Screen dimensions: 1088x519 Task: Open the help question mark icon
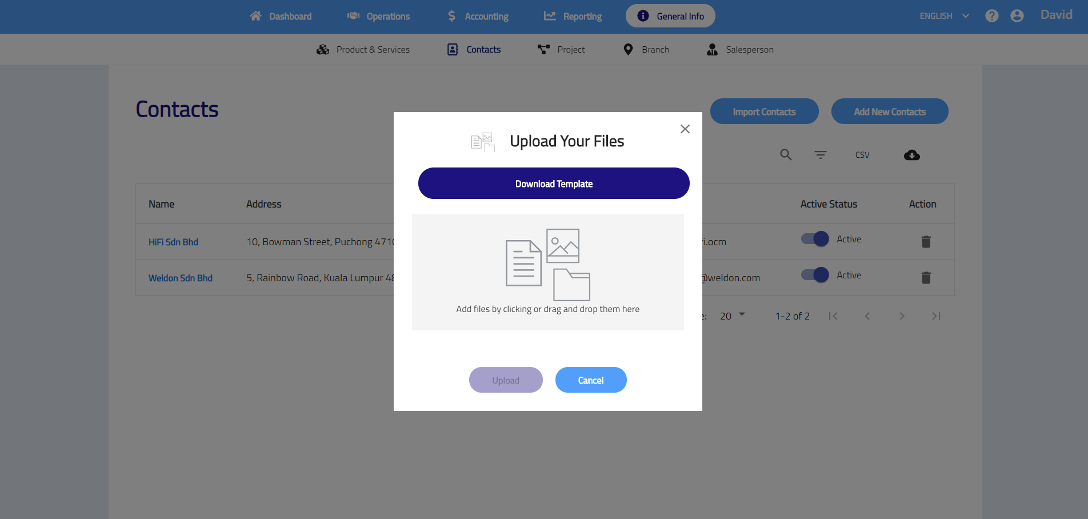coord(991,16)
